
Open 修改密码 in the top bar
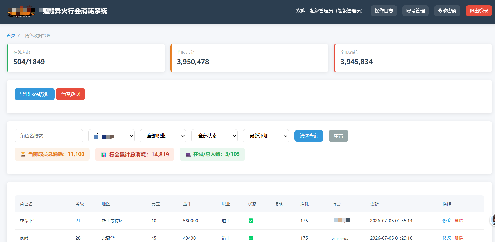(x=447, y=11)
